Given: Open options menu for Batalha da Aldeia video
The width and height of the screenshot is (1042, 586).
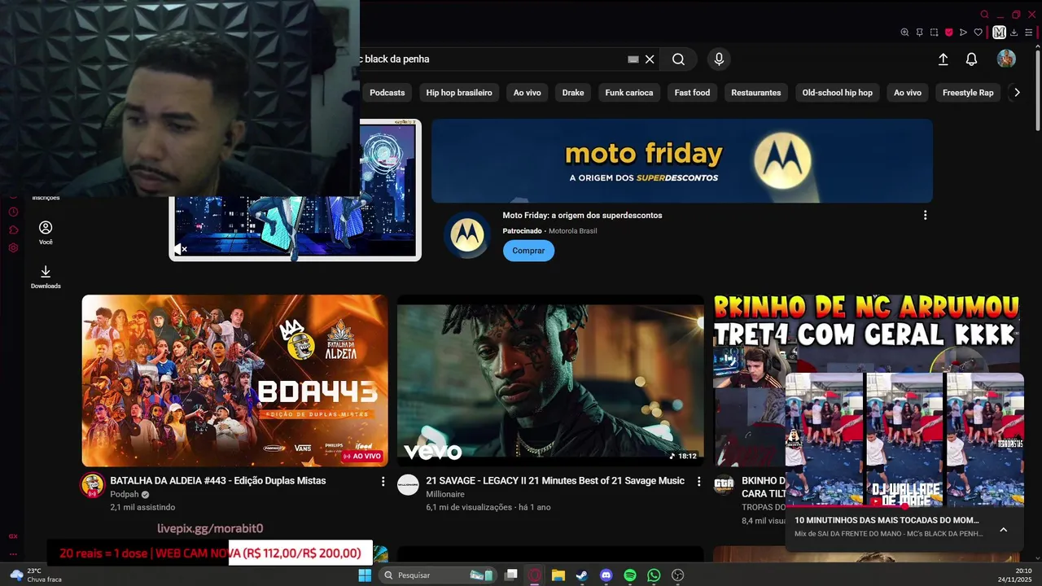Looking at the screenshot, I should pyautogui.click(x=383, y=482).
